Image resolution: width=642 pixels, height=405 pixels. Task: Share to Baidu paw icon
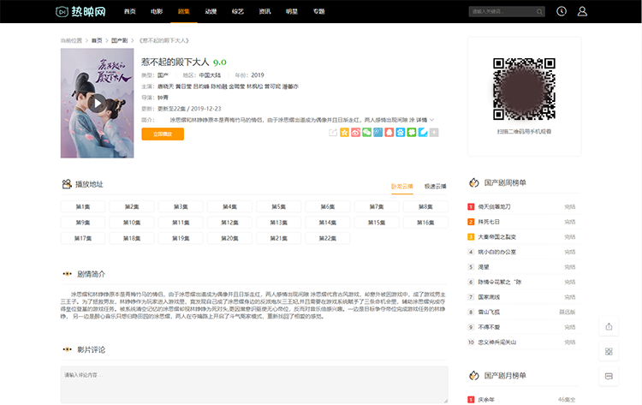coord(401,132)
